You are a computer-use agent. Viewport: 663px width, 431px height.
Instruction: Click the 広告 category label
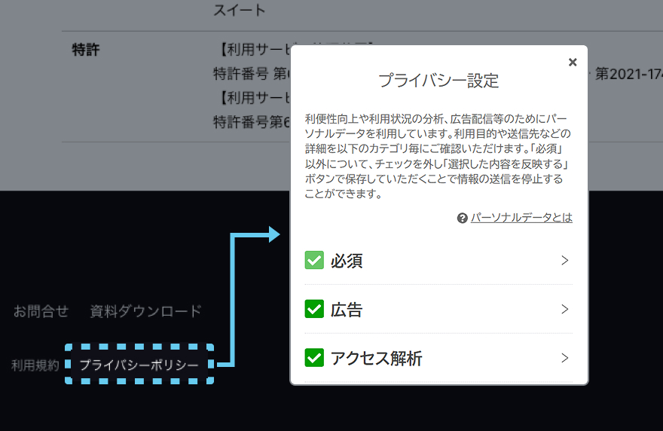coord(347,310)
